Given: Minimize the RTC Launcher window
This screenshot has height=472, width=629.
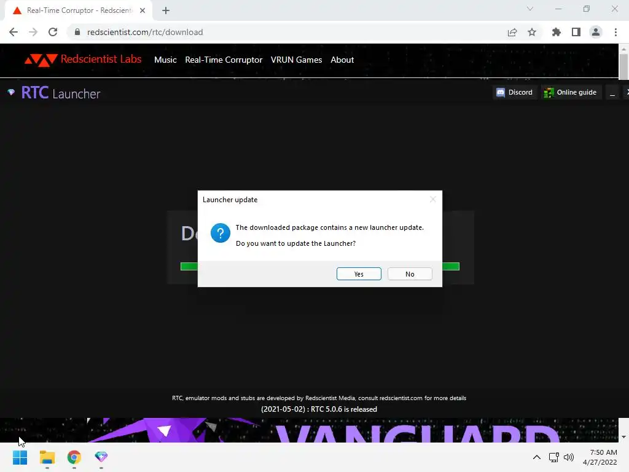Looking at the screenshot, I should (x=612, y=93).
